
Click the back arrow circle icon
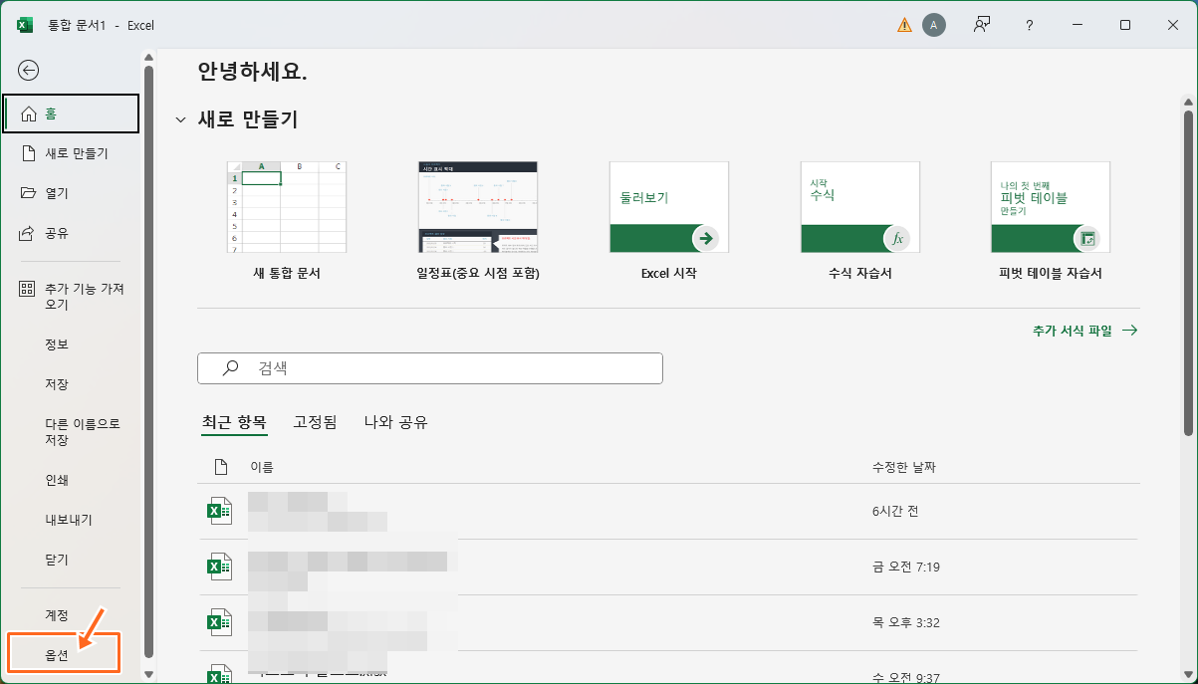(x=29, y=70)
